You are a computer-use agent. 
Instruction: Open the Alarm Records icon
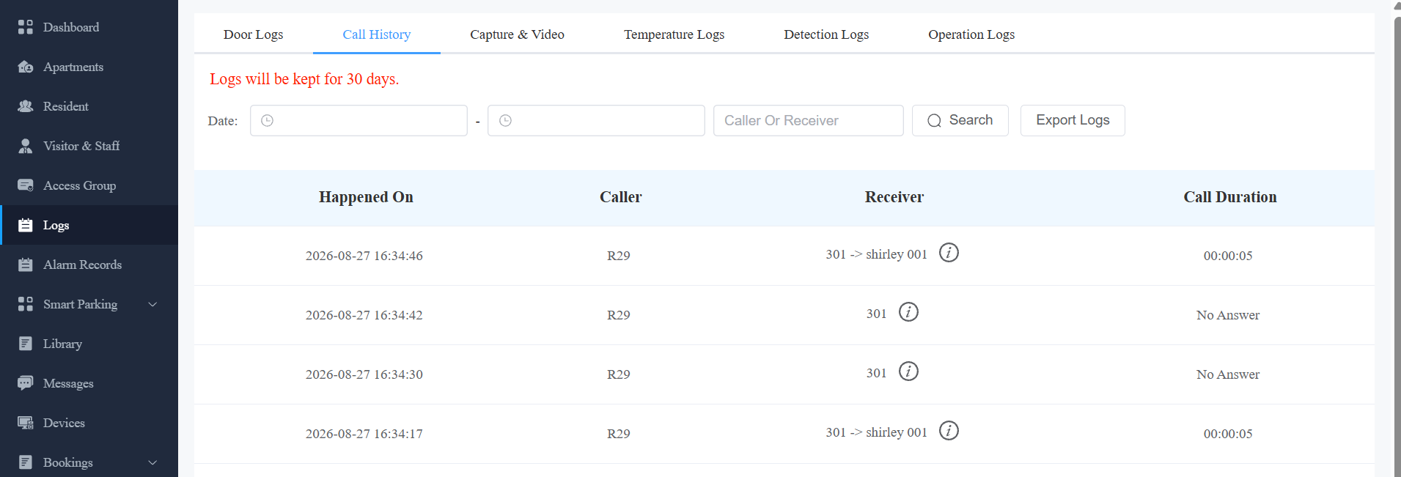coord(26,265)
